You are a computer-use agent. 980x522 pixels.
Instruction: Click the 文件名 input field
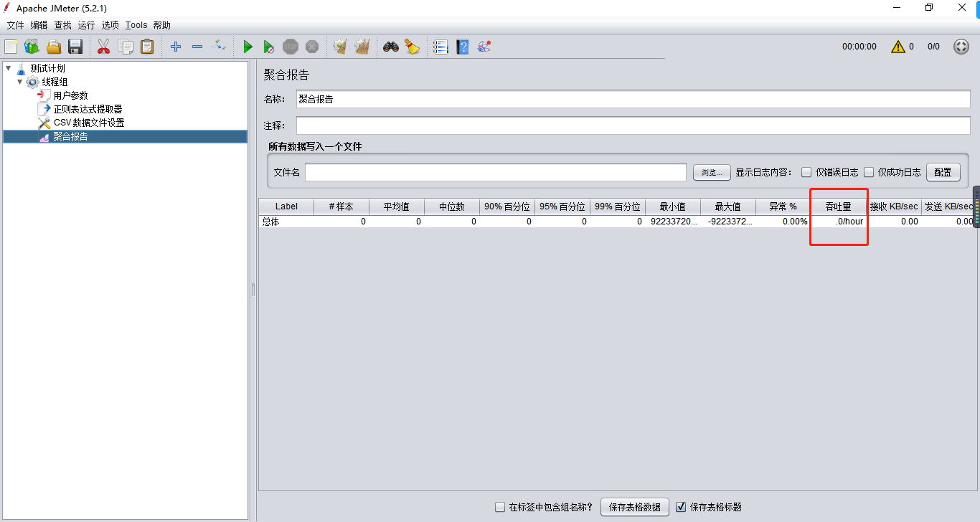pyautogui.click(x=496, y=172)
